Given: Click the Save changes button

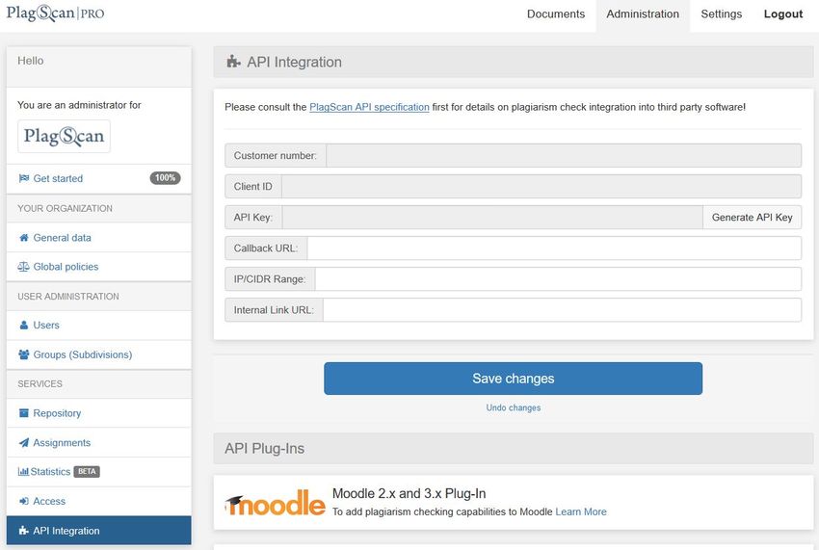Looking at the screenshot, I should [x=513, y=379].
